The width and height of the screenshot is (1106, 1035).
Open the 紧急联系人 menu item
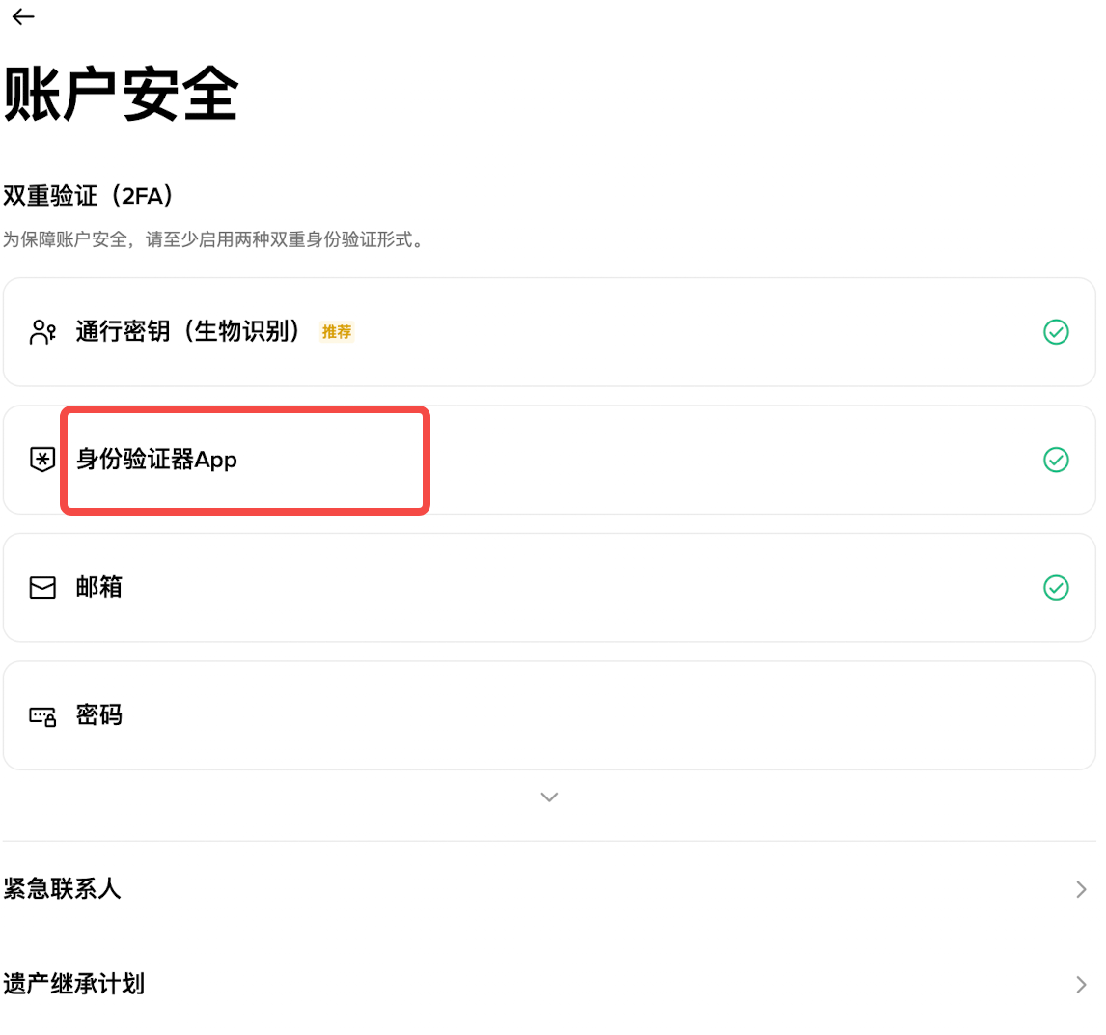point(62,889)
